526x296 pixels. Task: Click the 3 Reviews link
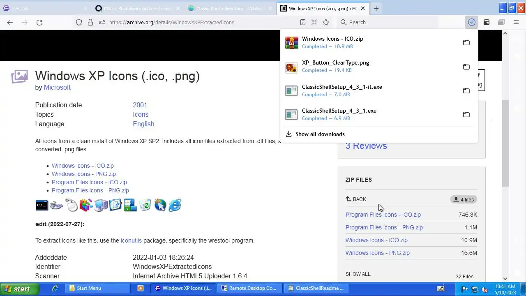point(366,146)
